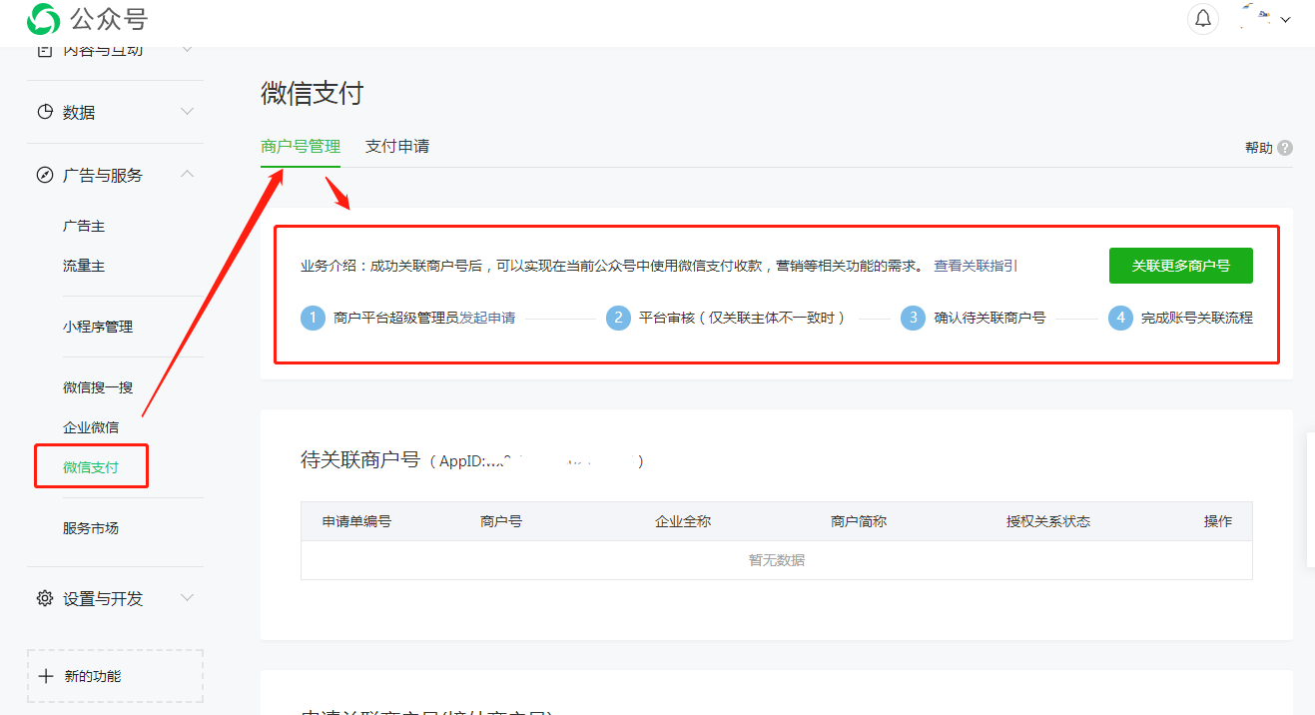Go to 微信搜一搜 in the sidebar
Screen dimensions: 1315x715
pyautogui.click(x=98, y=387)
